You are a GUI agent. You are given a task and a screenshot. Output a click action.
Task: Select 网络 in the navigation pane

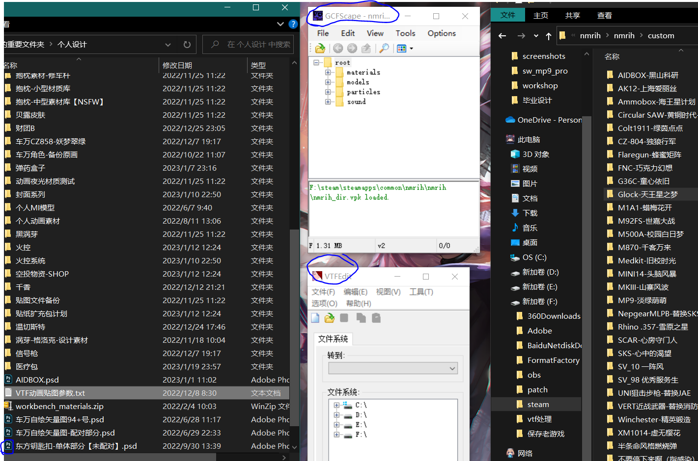tap(519, 453)
